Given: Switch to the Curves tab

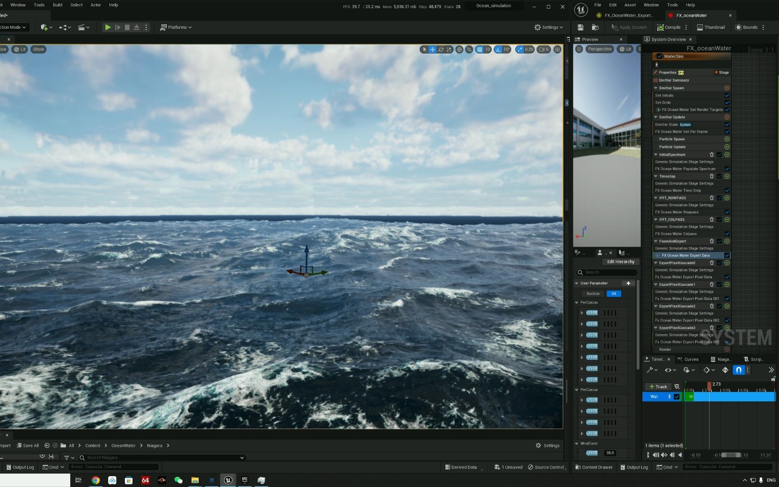Looking at the screenshot, I should click(x=691, y=359).
